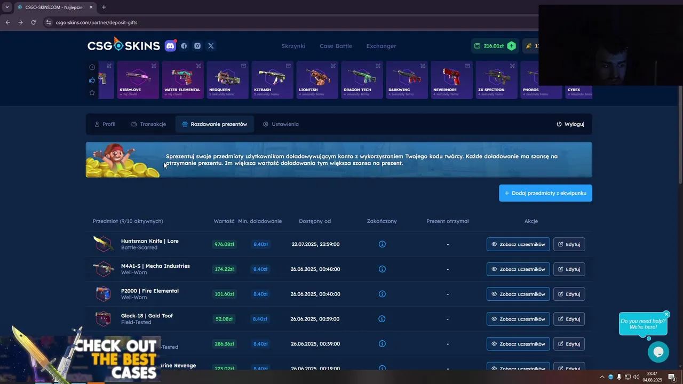View participants for the 286.36zł item

point(518,344)
